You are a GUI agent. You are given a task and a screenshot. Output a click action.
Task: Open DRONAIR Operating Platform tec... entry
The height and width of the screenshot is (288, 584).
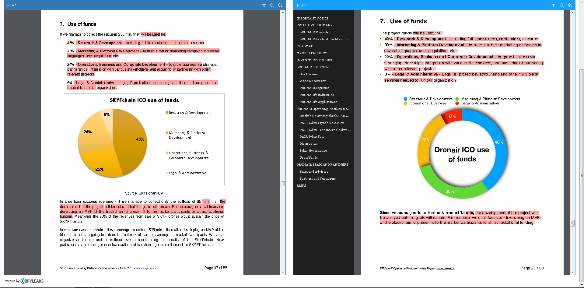click(323, 109)
